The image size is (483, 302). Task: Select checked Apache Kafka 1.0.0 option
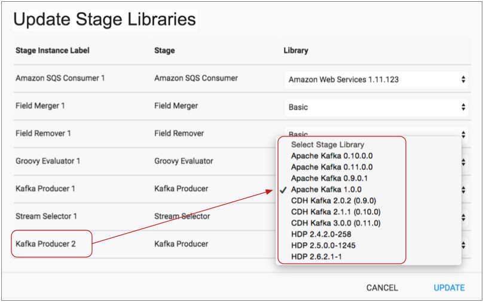tap(326, 190)
